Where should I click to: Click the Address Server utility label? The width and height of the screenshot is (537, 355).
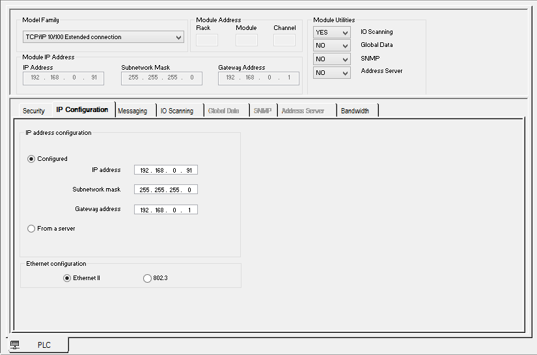(x=381, y=71)
